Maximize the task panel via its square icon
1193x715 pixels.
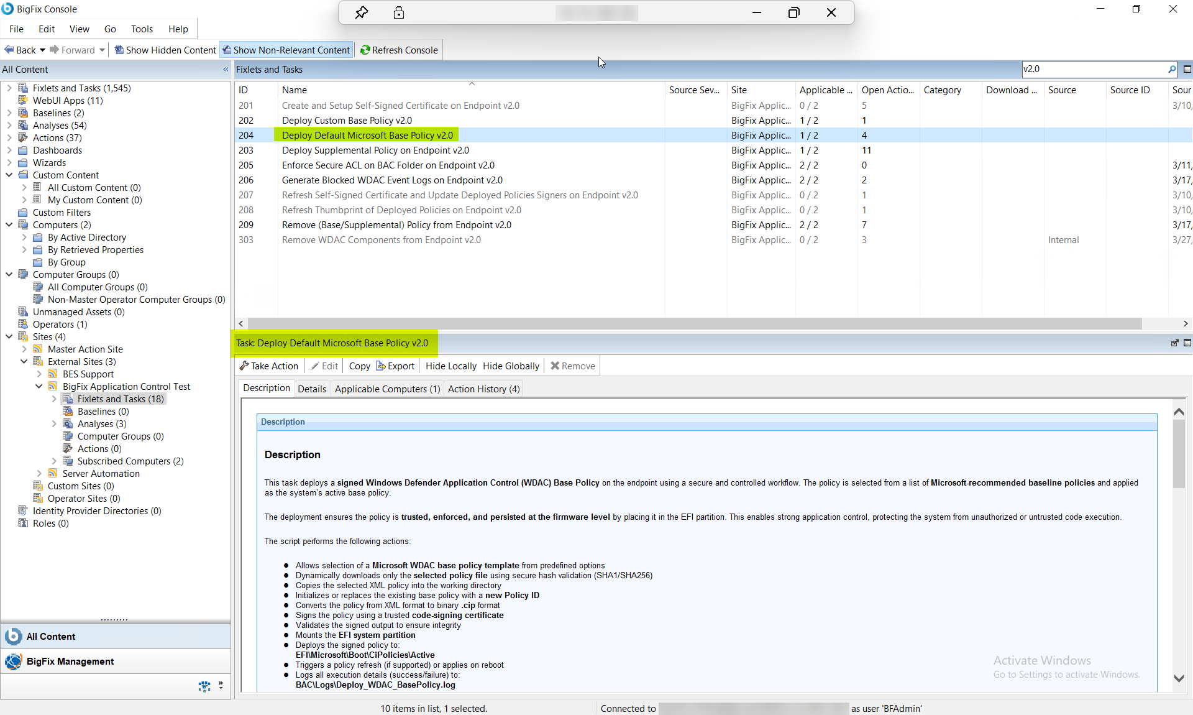pos(1187,343)
